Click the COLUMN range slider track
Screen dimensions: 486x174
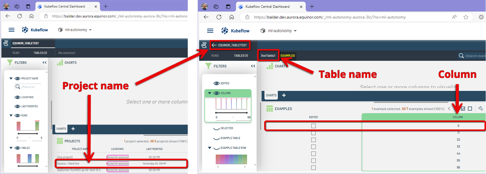pyautogui.click(x=231, y=113)
